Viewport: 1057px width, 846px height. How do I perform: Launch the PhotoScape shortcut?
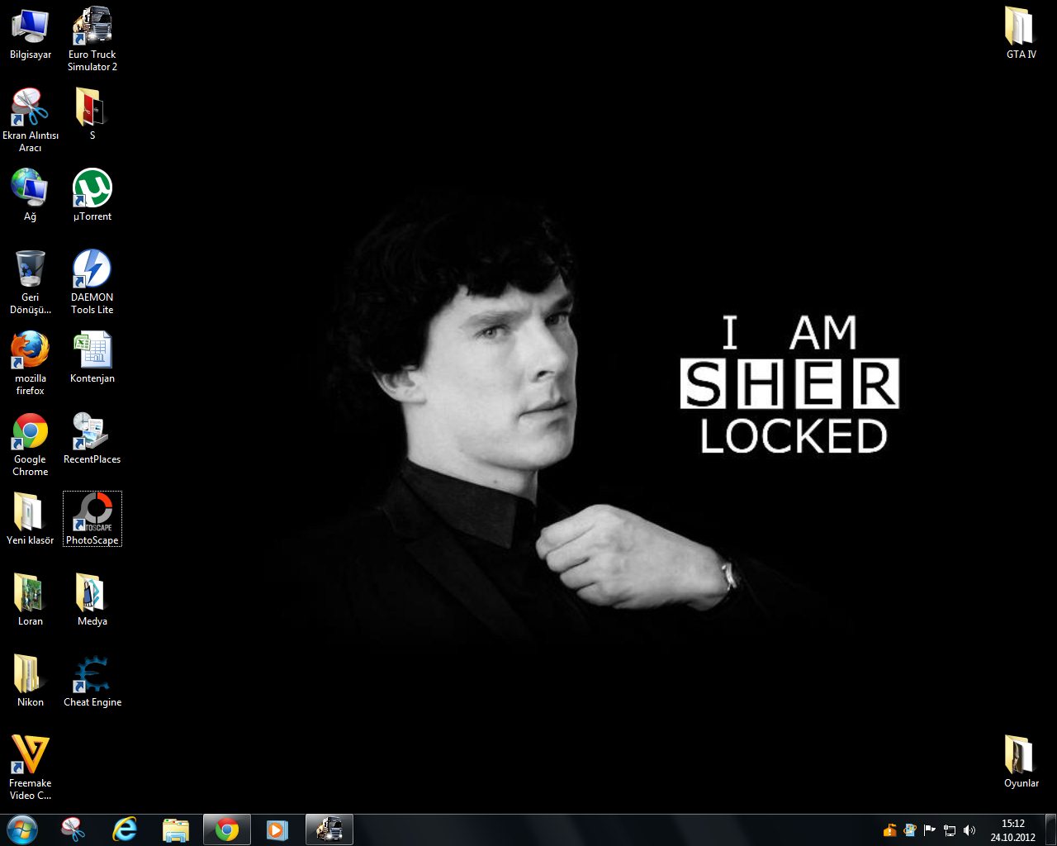[92, 519]
